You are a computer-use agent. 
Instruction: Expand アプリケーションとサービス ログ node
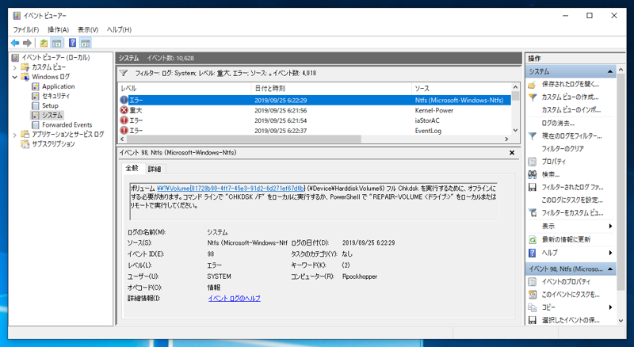tap(15, 135)
